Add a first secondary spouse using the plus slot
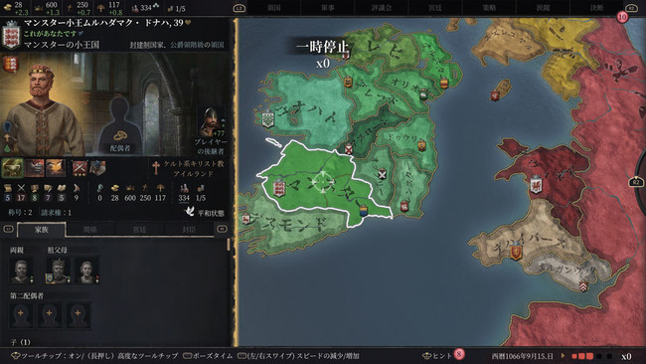 (x=21, y=315)
